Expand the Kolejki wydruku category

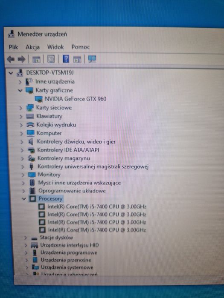21,125
